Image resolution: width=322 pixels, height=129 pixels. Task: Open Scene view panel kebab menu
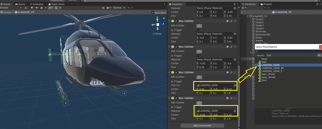(164, 4)
